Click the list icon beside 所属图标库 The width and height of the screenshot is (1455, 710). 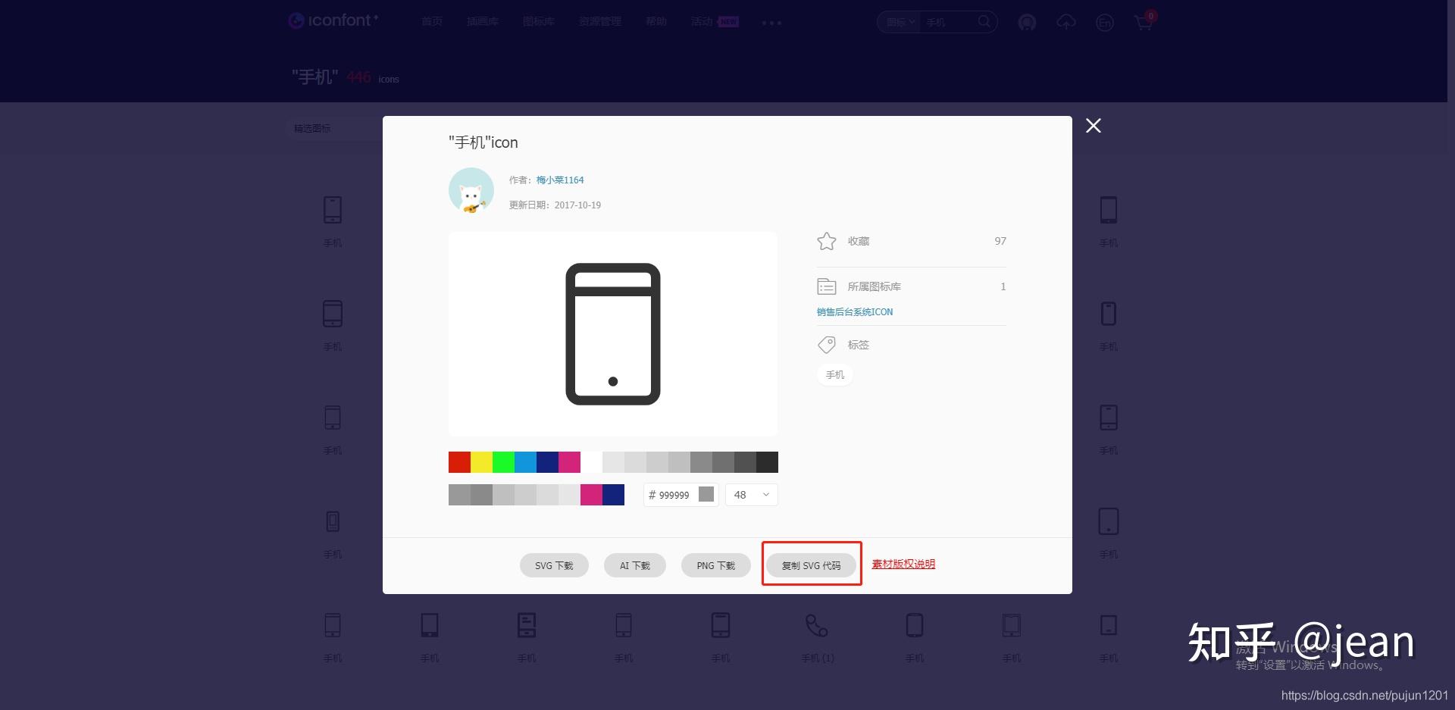826,286
